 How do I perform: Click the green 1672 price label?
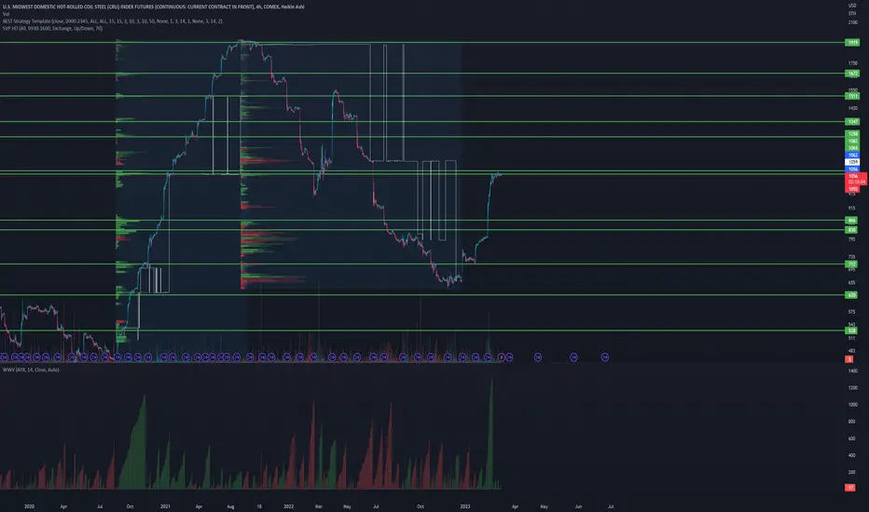(x=852, y=73)
